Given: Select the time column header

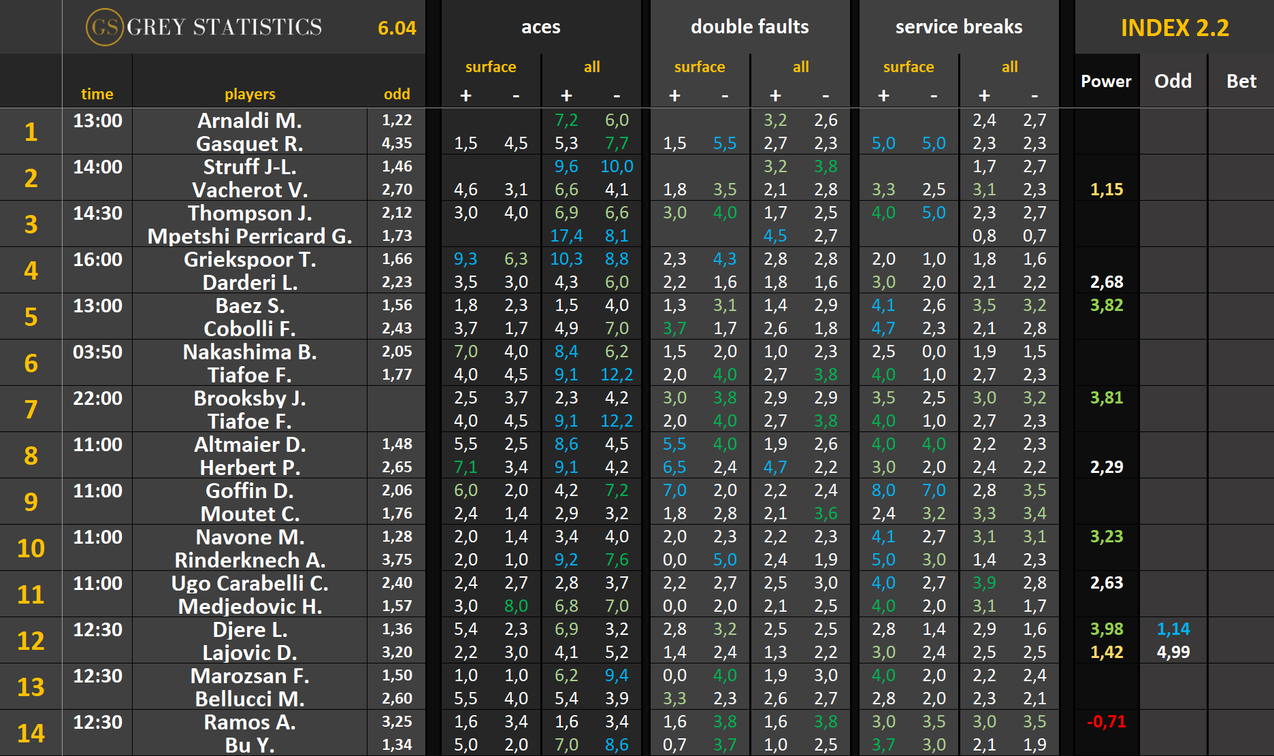Looking at the screenshot, I should (97, 94).
